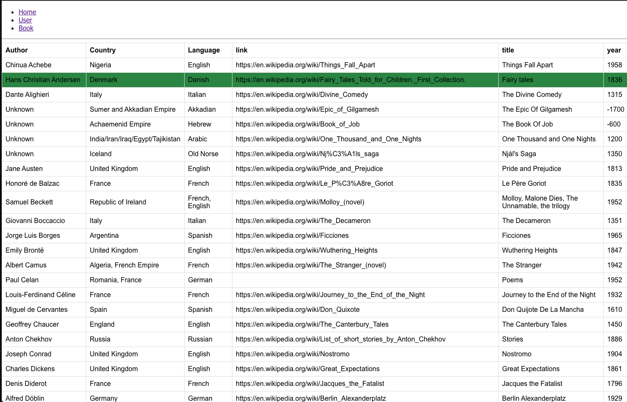Image resolution: width=627 pixels, height=402 pixels.
Task: Click the Russia country cell
Action: point(135,339)
